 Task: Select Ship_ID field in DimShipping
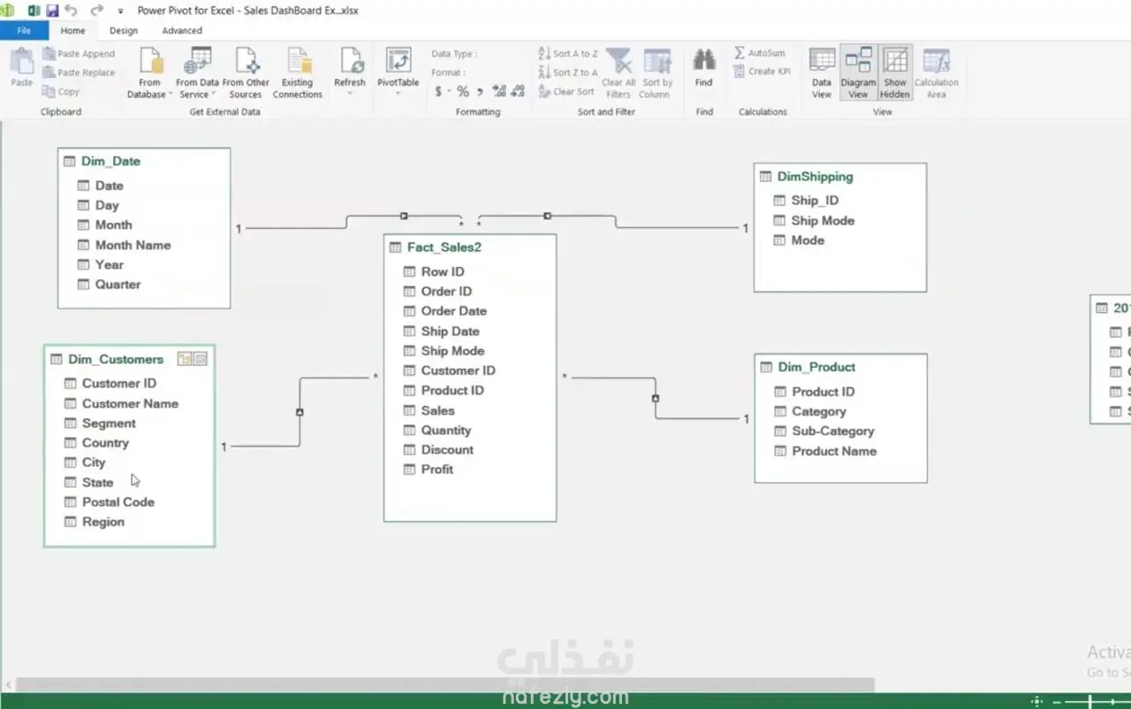[815, 201]
